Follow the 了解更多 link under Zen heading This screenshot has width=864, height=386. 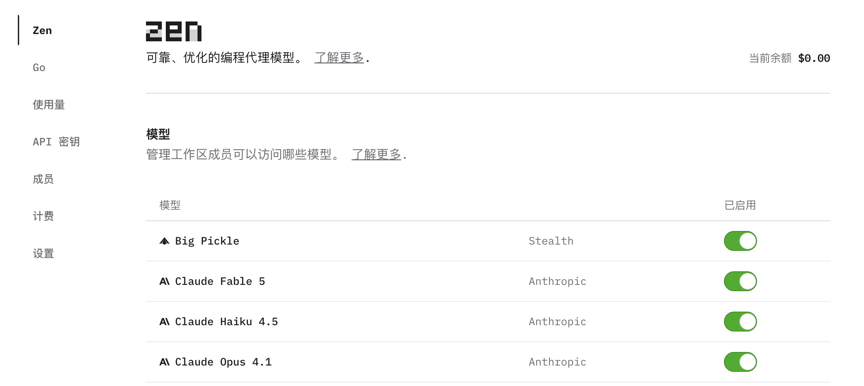[x=339, y=58]
